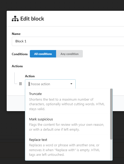This screenshot has width=124, height=164.
Task: Collapse the Choose action dropdown arrow
Action: (x=71, y=84)
